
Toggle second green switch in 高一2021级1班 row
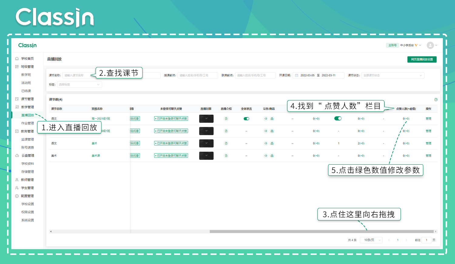pyautogui.click(x=338, y=118)
